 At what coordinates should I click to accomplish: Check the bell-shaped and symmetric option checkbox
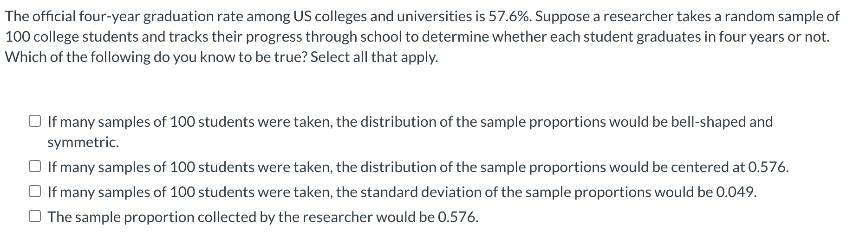[35, 122]
